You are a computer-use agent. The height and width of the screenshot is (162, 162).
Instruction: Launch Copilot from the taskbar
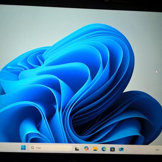pos(86,148)
